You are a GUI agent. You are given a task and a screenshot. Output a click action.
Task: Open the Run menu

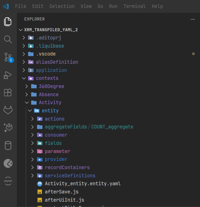[x=113, y=6]
